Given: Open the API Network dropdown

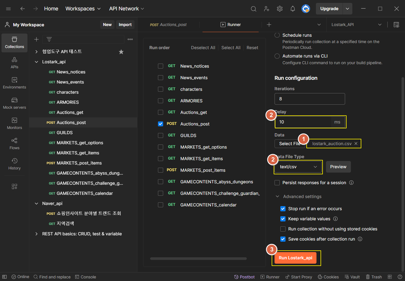Looking at the screenshot, I should click(126, 9).
